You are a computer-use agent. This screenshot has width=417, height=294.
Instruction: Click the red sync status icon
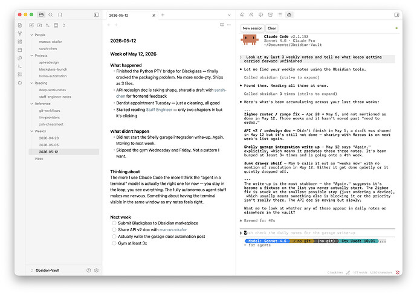click(398, 272)
